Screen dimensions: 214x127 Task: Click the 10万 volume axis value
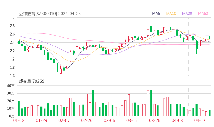point(11,109)
